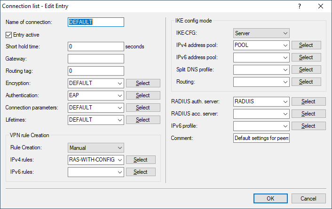Image resolution: width=332 pixels, height=209 pixels.
Task: Click the Cancel button
Action: pyautogui.click(x=308, y=199)
